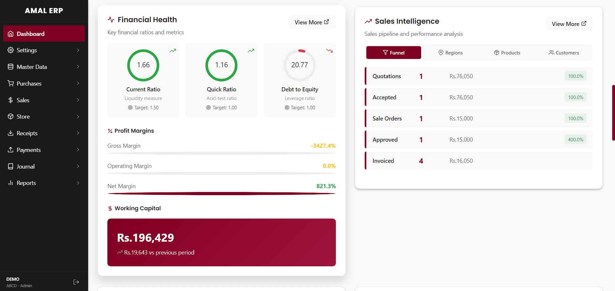Click the page vertical scrollbar
The height and width of the screenshot is (291, 615).
[x=613, y=112]
